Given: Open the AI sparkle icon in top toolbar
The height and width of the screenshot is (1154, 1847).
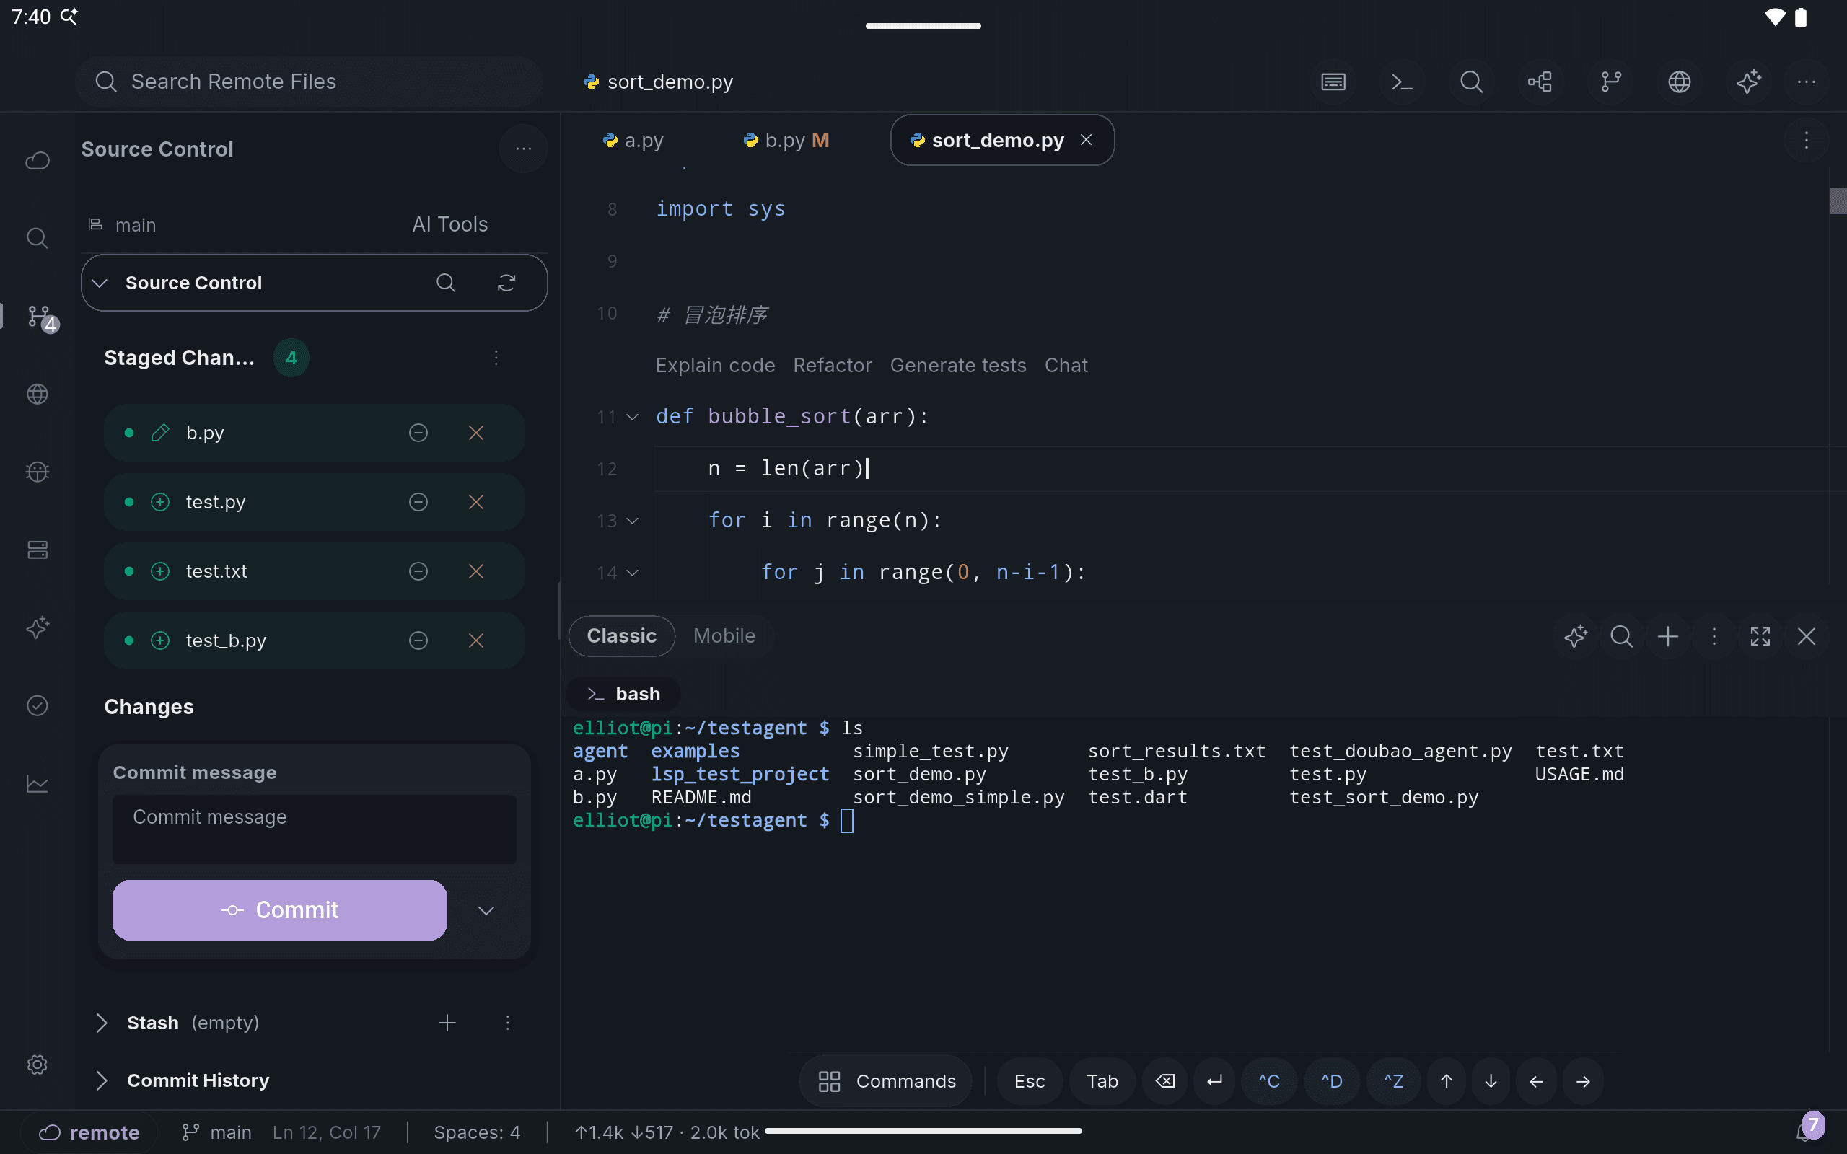Looking at the screenshot, I should pos(1749,82).
